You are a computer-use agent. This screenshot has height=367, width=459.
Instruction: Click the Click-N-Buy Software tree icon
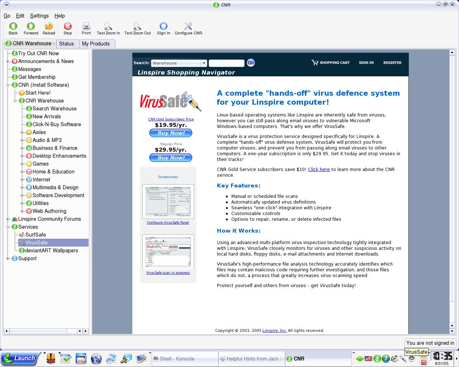coord(29,124)
